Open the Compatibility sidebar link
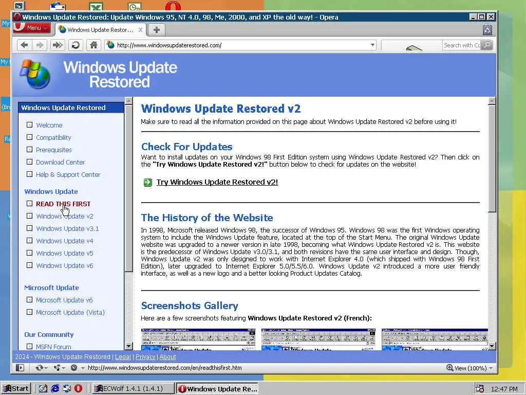 click(x=53, y=137)
